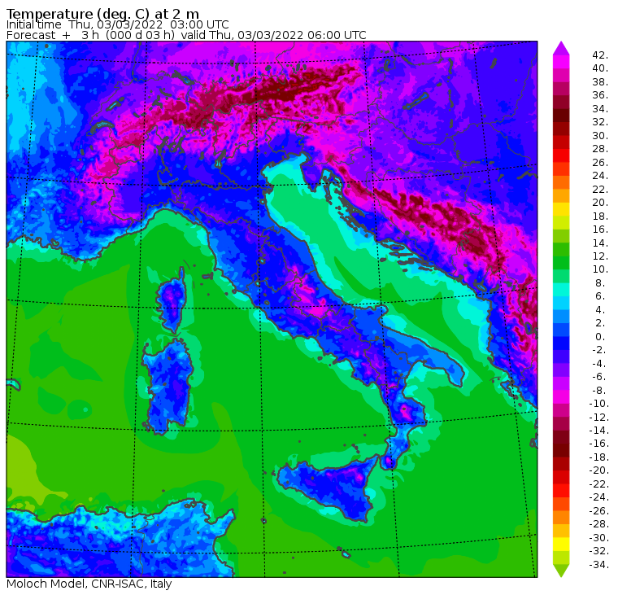
Task: Click the '22.' positive scale label
Action: pos(600,189)
